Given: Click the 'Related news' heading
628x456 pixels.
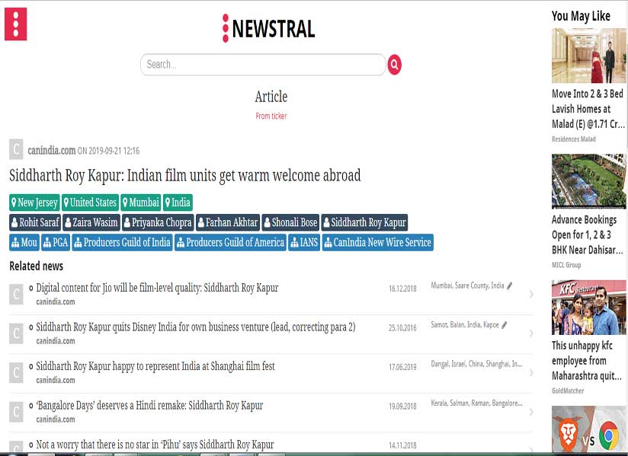Looking at the screenshot, I should (36, 266).
